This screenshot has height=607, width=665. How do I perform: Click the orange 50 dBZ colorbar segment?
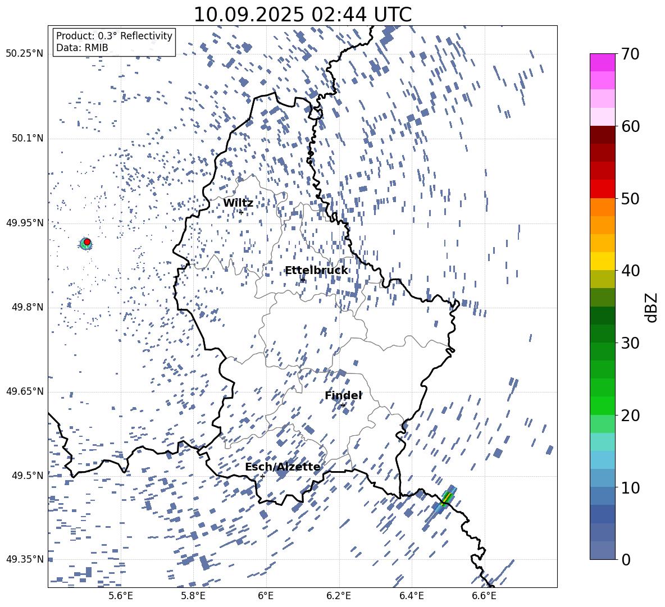coord(602,207)
